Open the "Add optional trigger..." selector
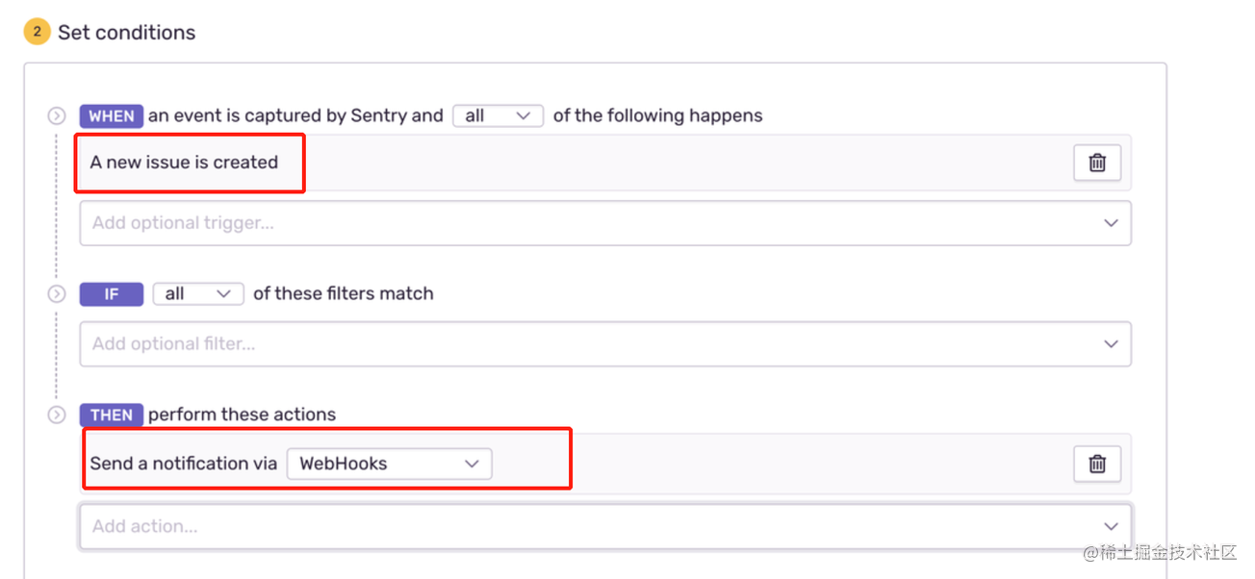 (605, 223)
